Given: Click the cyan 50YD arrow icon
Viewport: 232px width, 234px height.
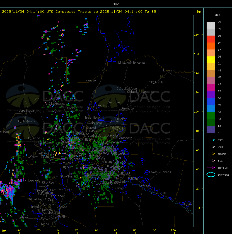Looking at the screenshot, I should click(x=211, y=140).
